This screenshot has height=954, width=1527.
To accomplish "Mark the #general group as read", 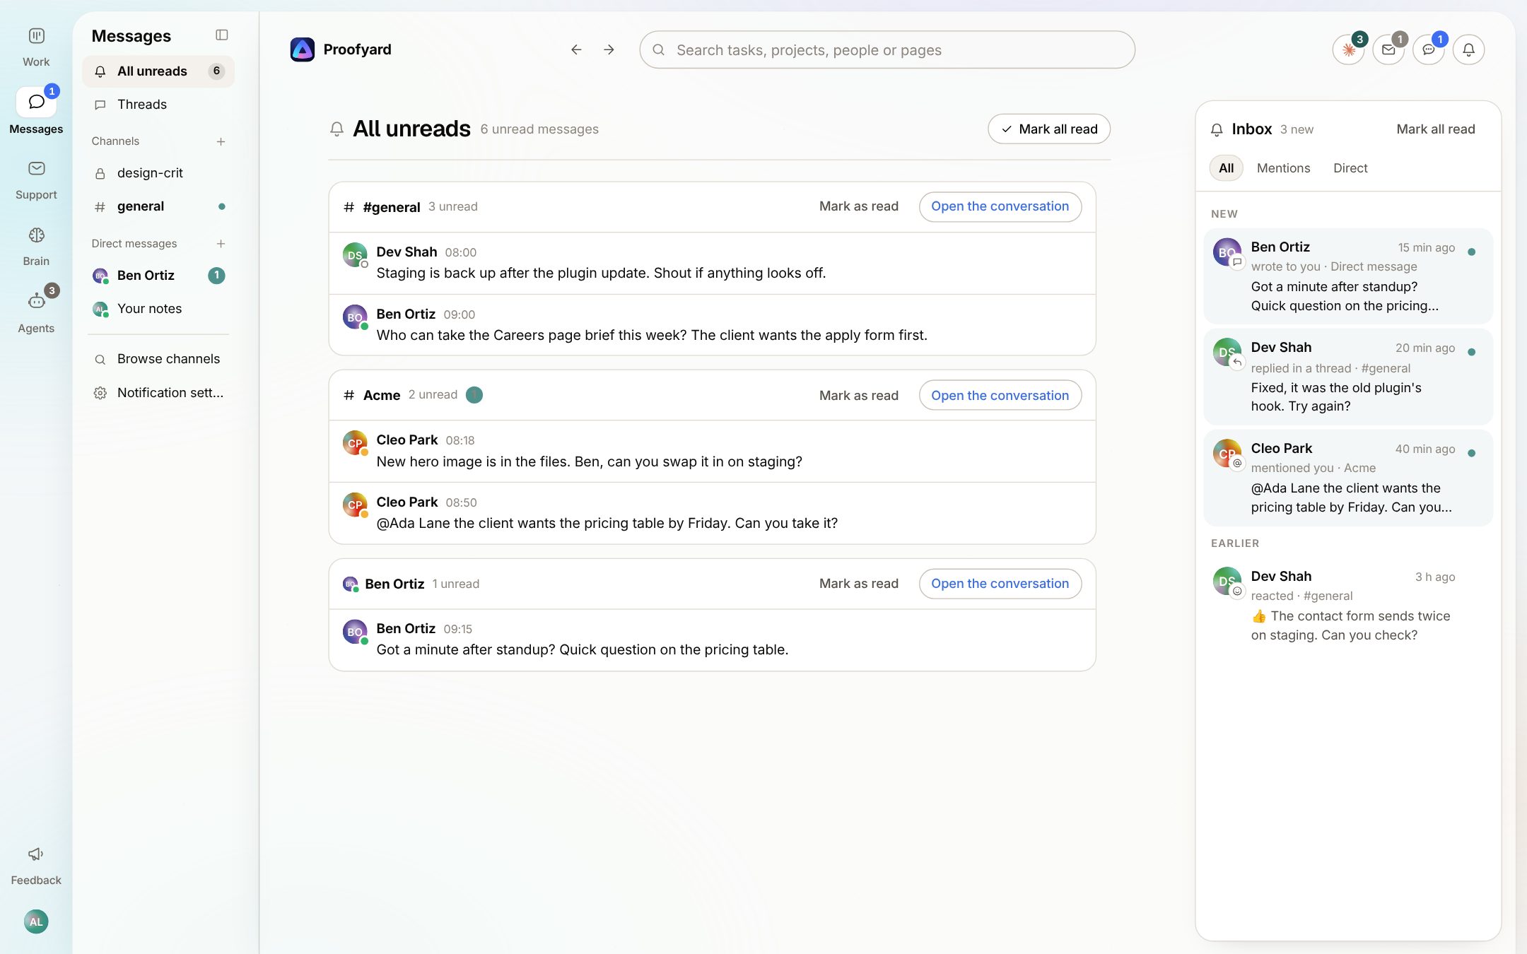I will pos(859,206).
